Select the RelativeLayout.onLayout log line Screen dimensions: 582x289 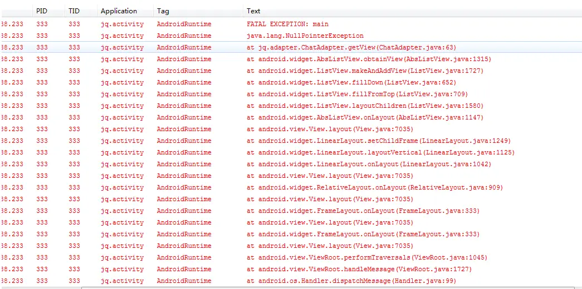tap(291, 187)
